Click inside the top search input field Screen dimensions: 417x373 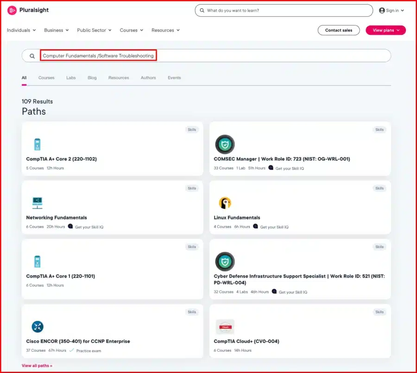click(284, 10)
